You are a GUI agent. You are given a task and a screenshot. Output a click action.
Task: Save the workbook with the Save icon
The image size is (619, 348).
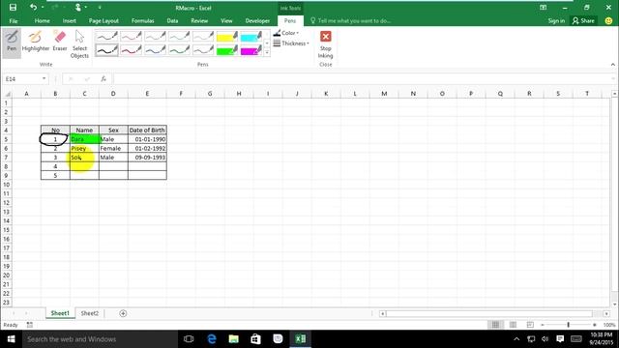point(13,7)
